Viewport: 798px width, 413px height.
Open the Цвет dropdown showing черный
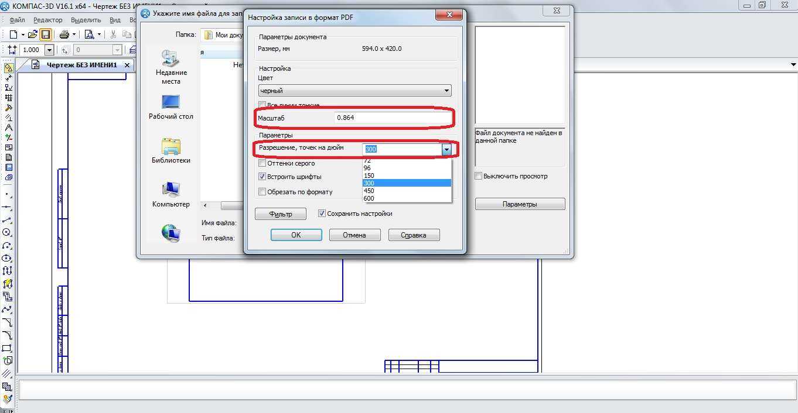(x=355, y=91)
